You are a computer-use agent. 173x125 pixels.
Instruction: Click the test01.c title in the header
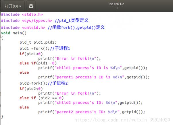pos(117,4)
